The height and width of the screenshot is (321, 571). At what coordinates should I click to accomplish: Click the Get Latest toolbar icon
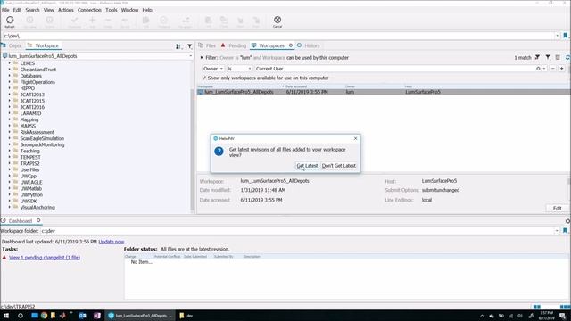[29, 21]
